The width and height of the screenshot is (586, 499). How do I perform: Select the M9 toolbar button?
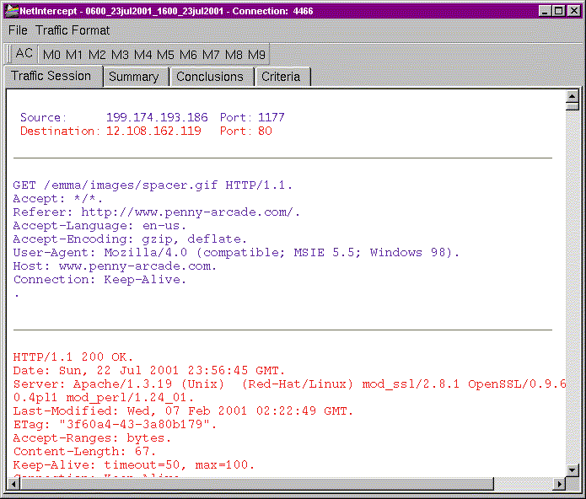pyautogui.click(x=256, y=55)
